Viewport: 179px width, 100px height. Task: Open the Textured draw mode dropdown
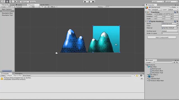coord(23,7)
